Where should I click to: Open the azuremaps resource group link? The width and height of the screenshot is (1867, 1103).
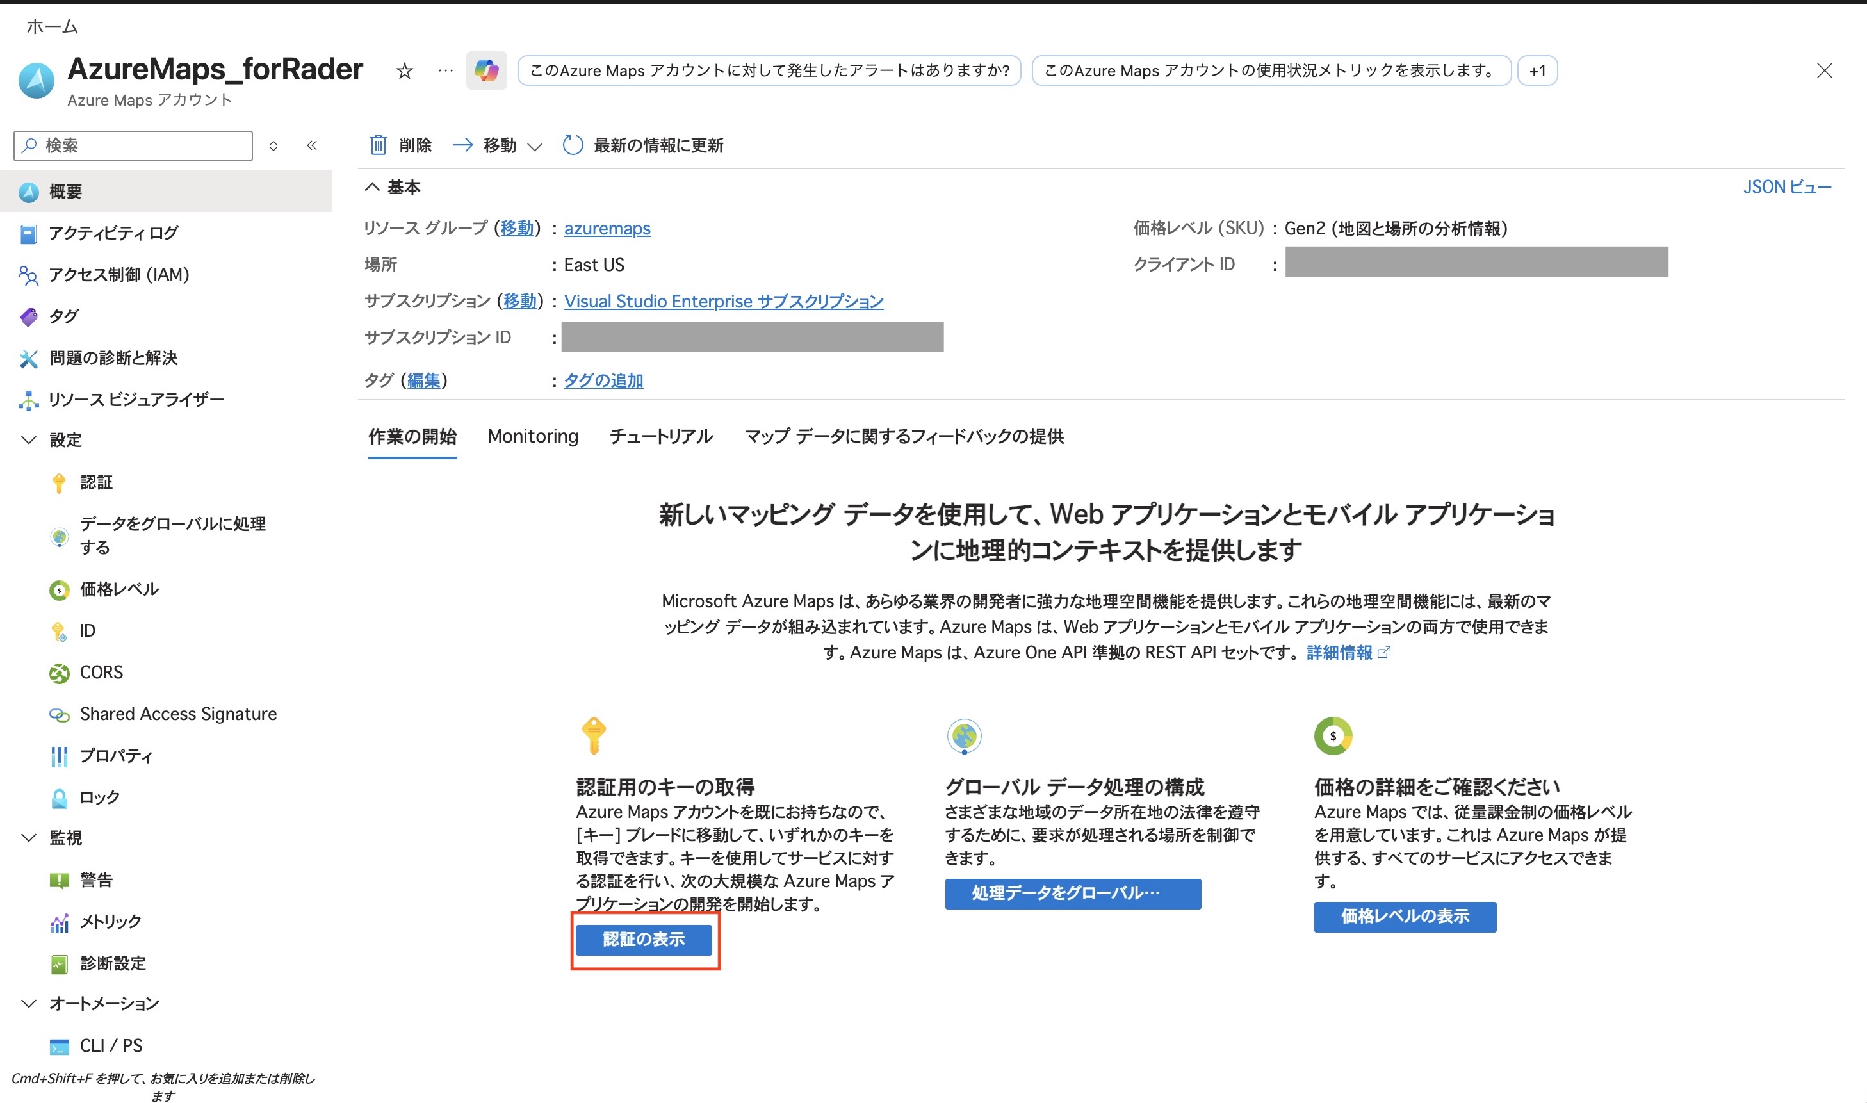pyautogui.click(x=607, y=228)
